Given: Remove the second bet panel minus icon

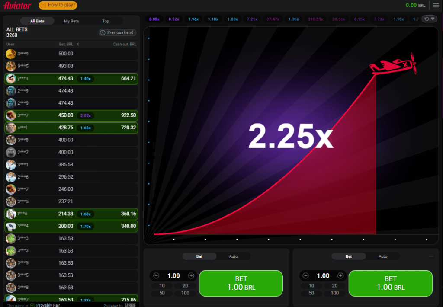Looking at the screenshot, I should click(431, 256).
